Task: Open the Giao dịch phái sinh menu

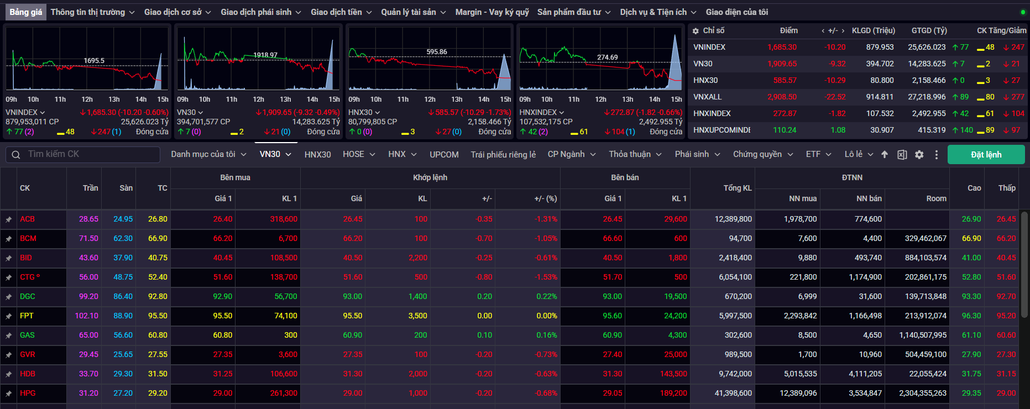Action: click(x=260, y=12)
